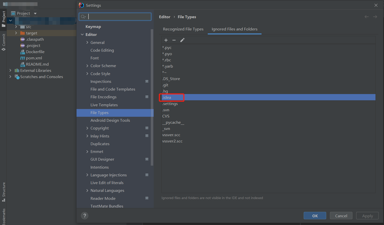Select the *.pyc ignored pattern

pos(268,47)
